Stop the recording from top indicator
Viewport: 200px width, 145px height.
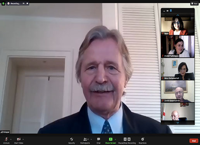coord(27,3)
